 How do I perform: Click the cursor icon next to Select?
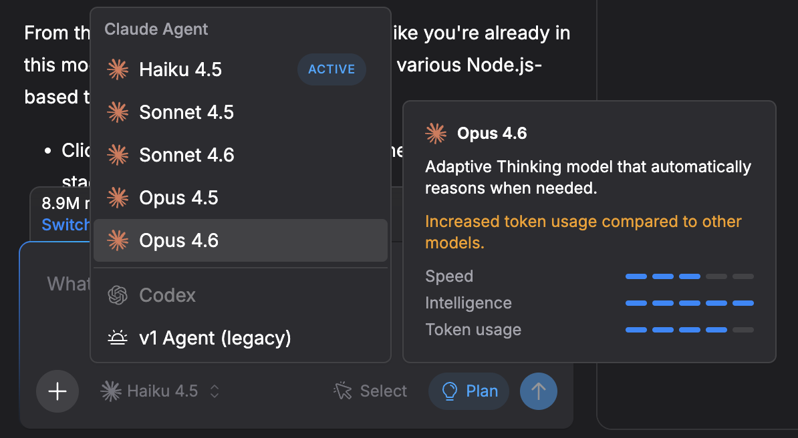tap(342, 391)
